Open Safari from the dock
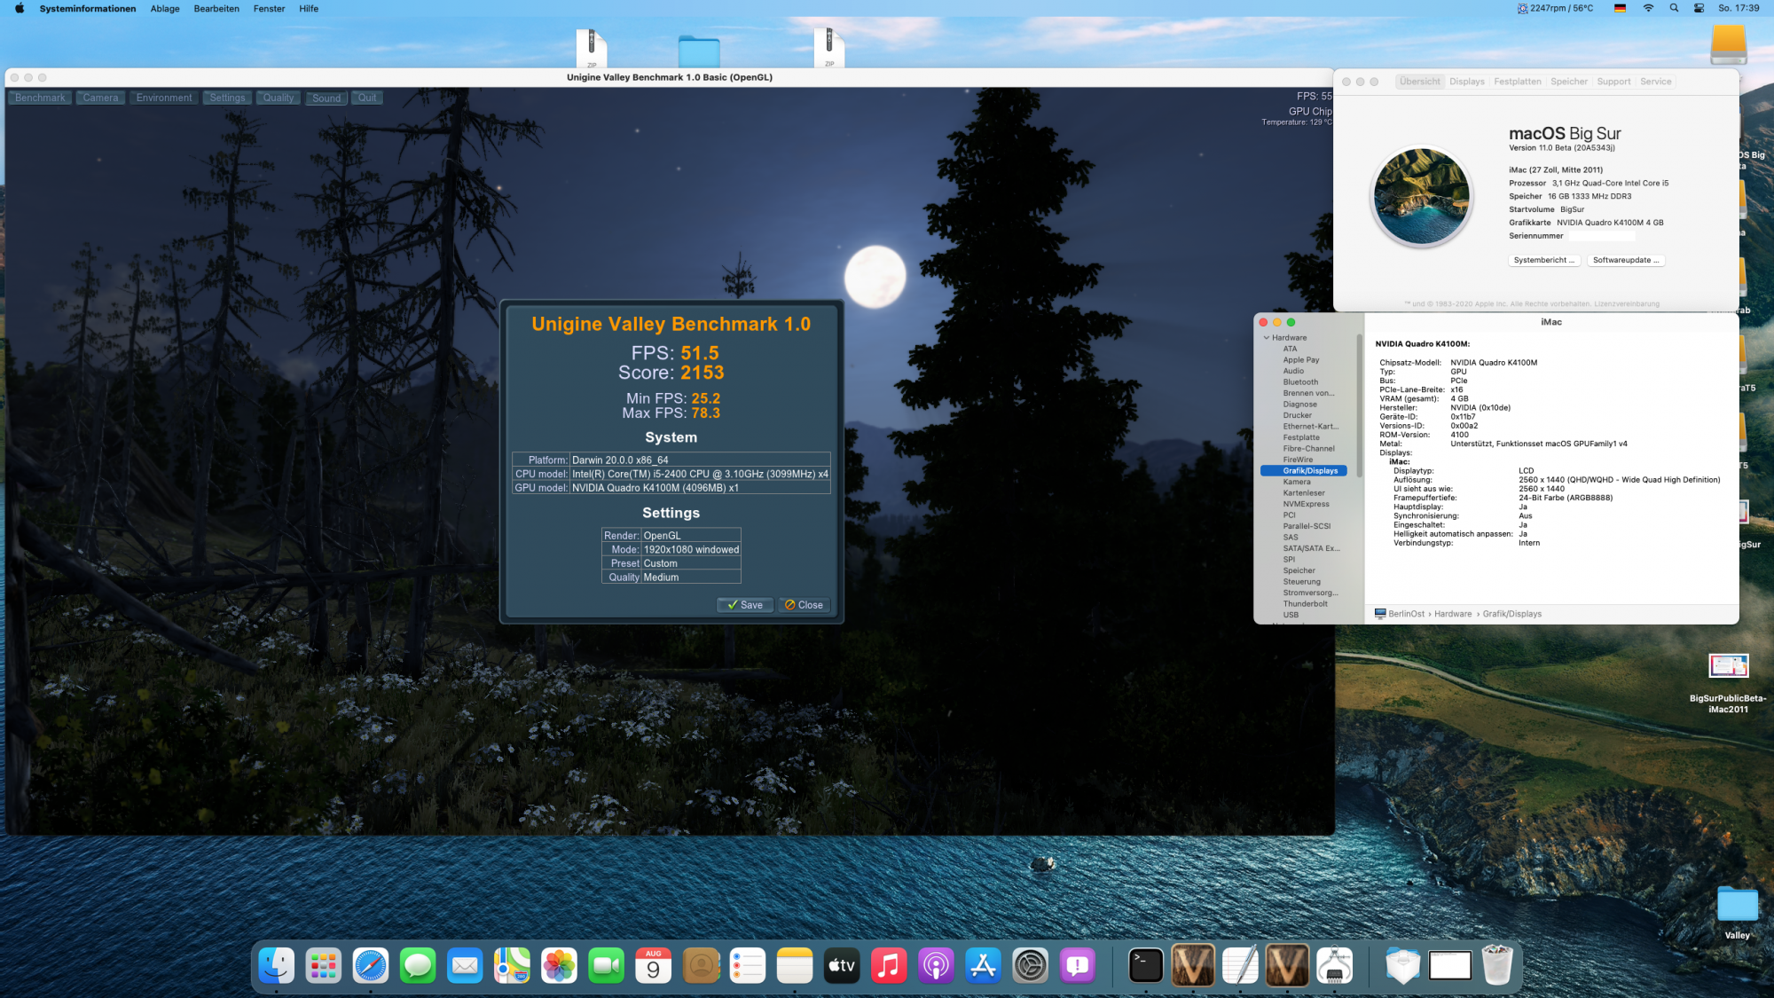1774x998 pixels. [370, 965]
